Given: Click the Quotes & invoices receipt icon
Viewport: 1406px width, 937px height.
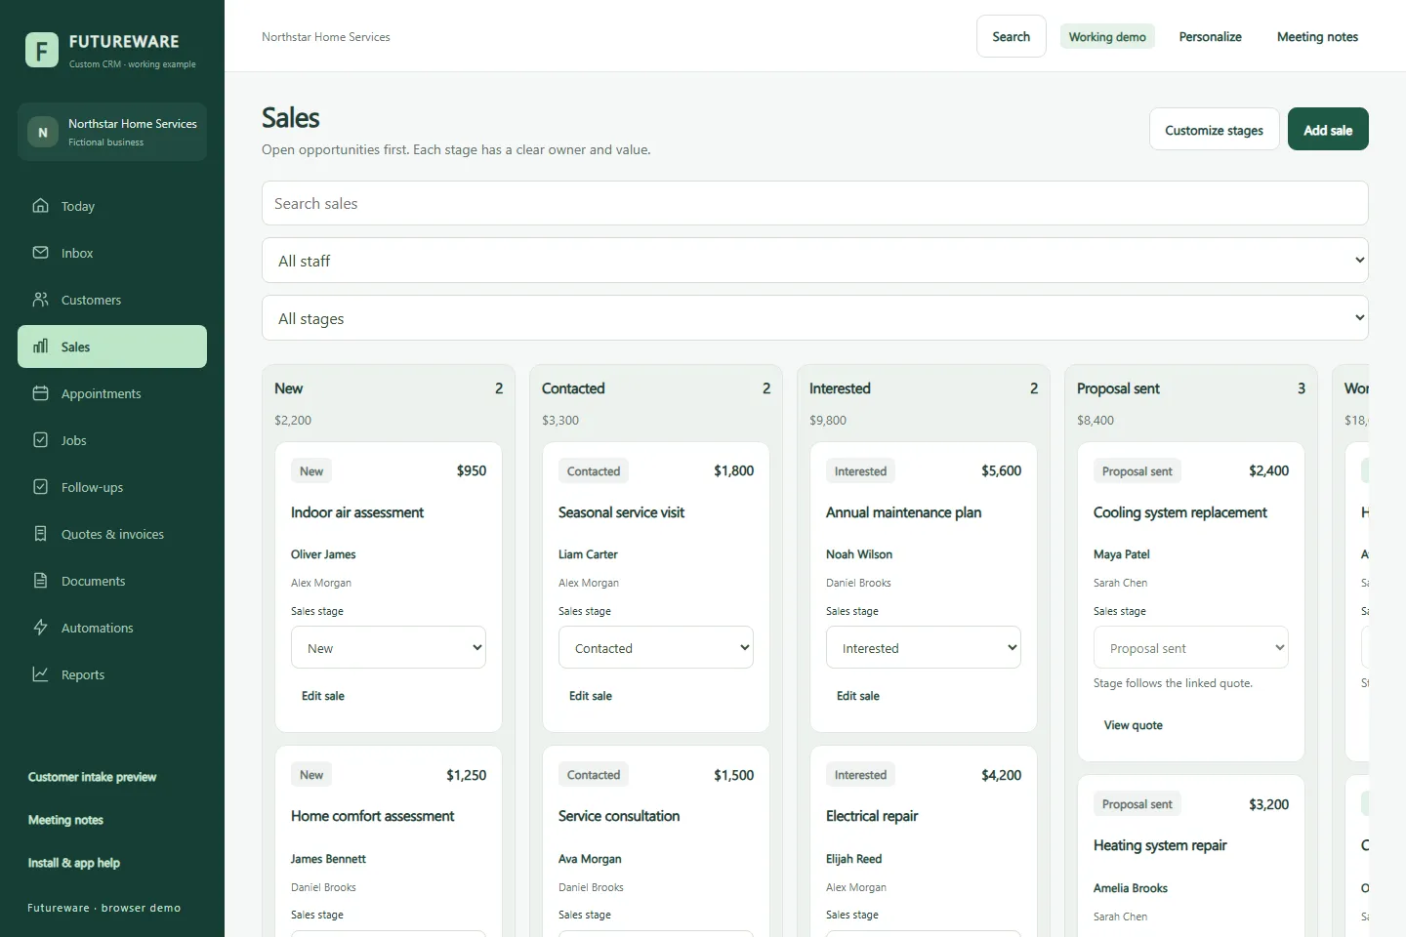Looking at the screenshot, I should coord(40,534).
